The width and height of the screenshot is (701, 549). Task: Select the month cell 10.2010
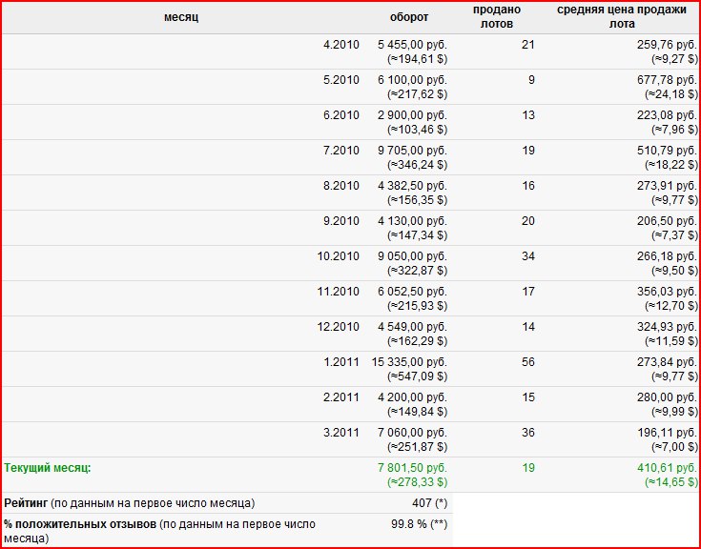(x=338, y=256)
